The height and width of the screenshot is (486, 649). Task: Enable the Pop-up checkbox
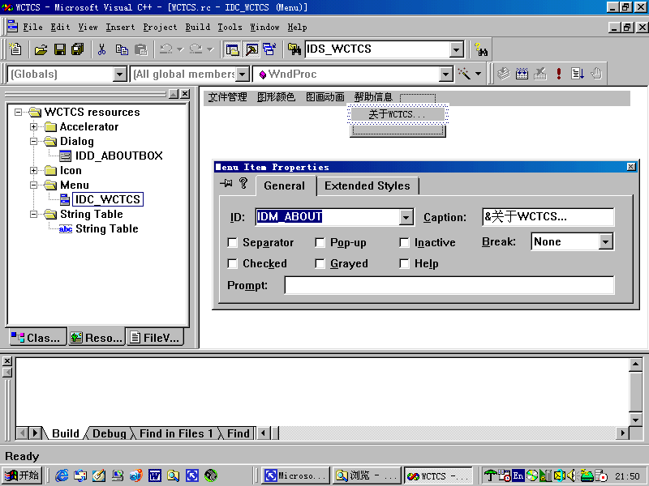(x=320, y=242)
